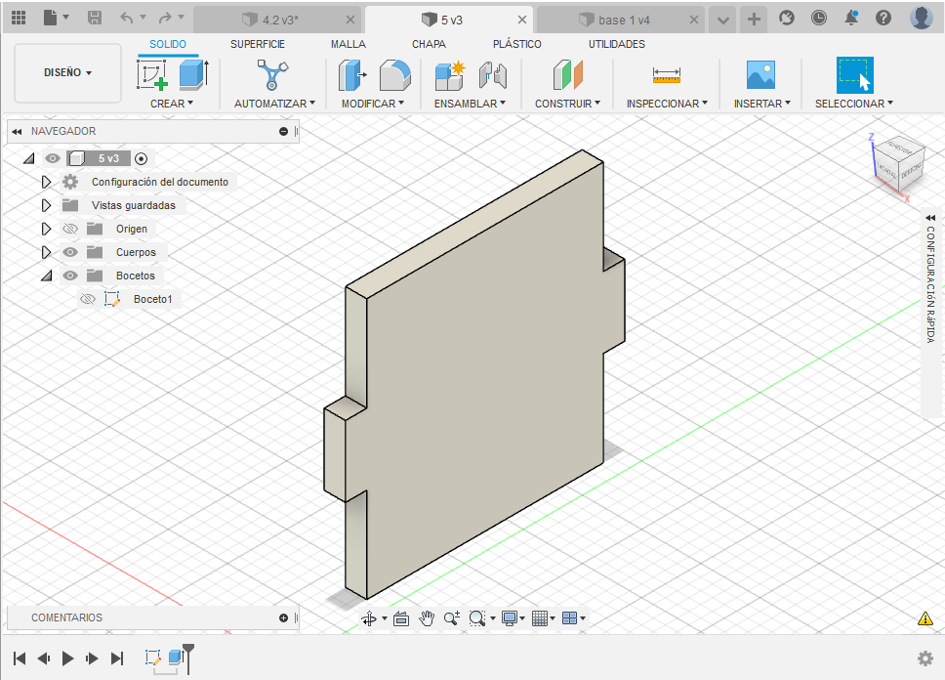Select the Extrude tool in toolbar
Viewport: 945px width, 680px height.
point(193,75)
